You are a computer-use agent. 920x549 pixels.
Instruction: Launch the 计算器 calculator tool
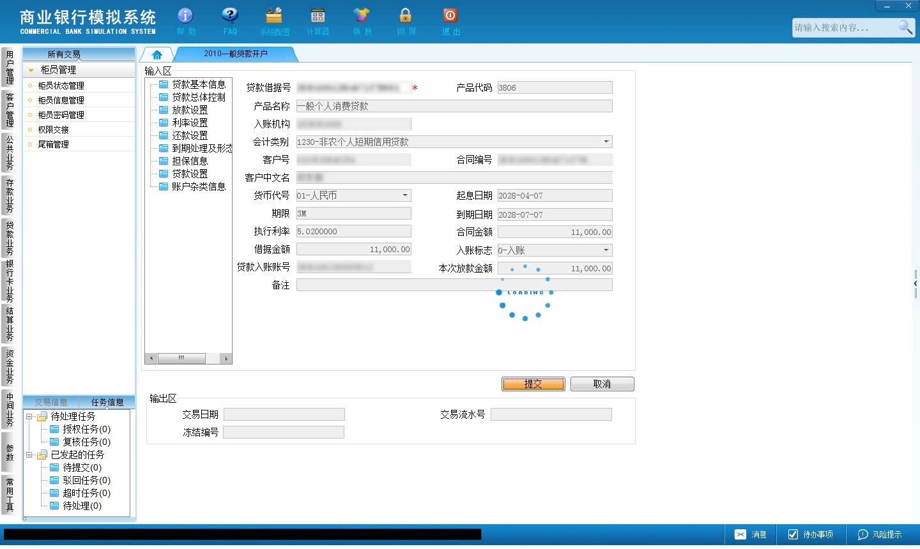pyautogui.click(x=318, y=21)
